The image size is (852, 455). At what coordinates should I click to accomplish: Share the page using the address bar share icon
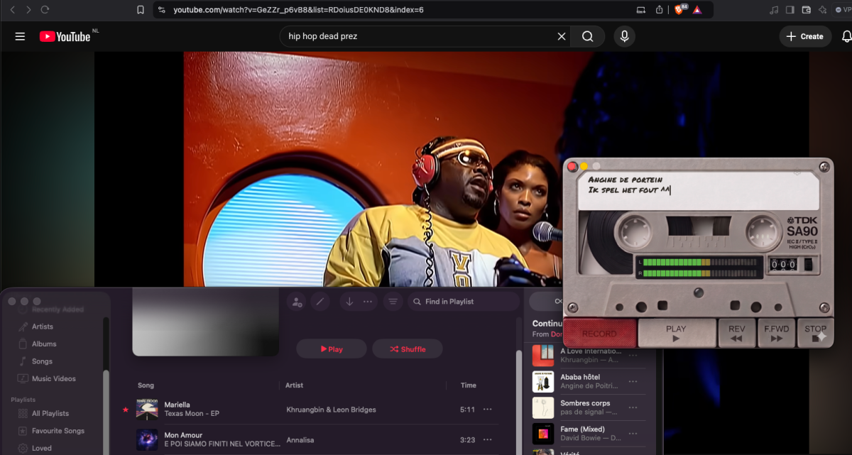[660, 10]
